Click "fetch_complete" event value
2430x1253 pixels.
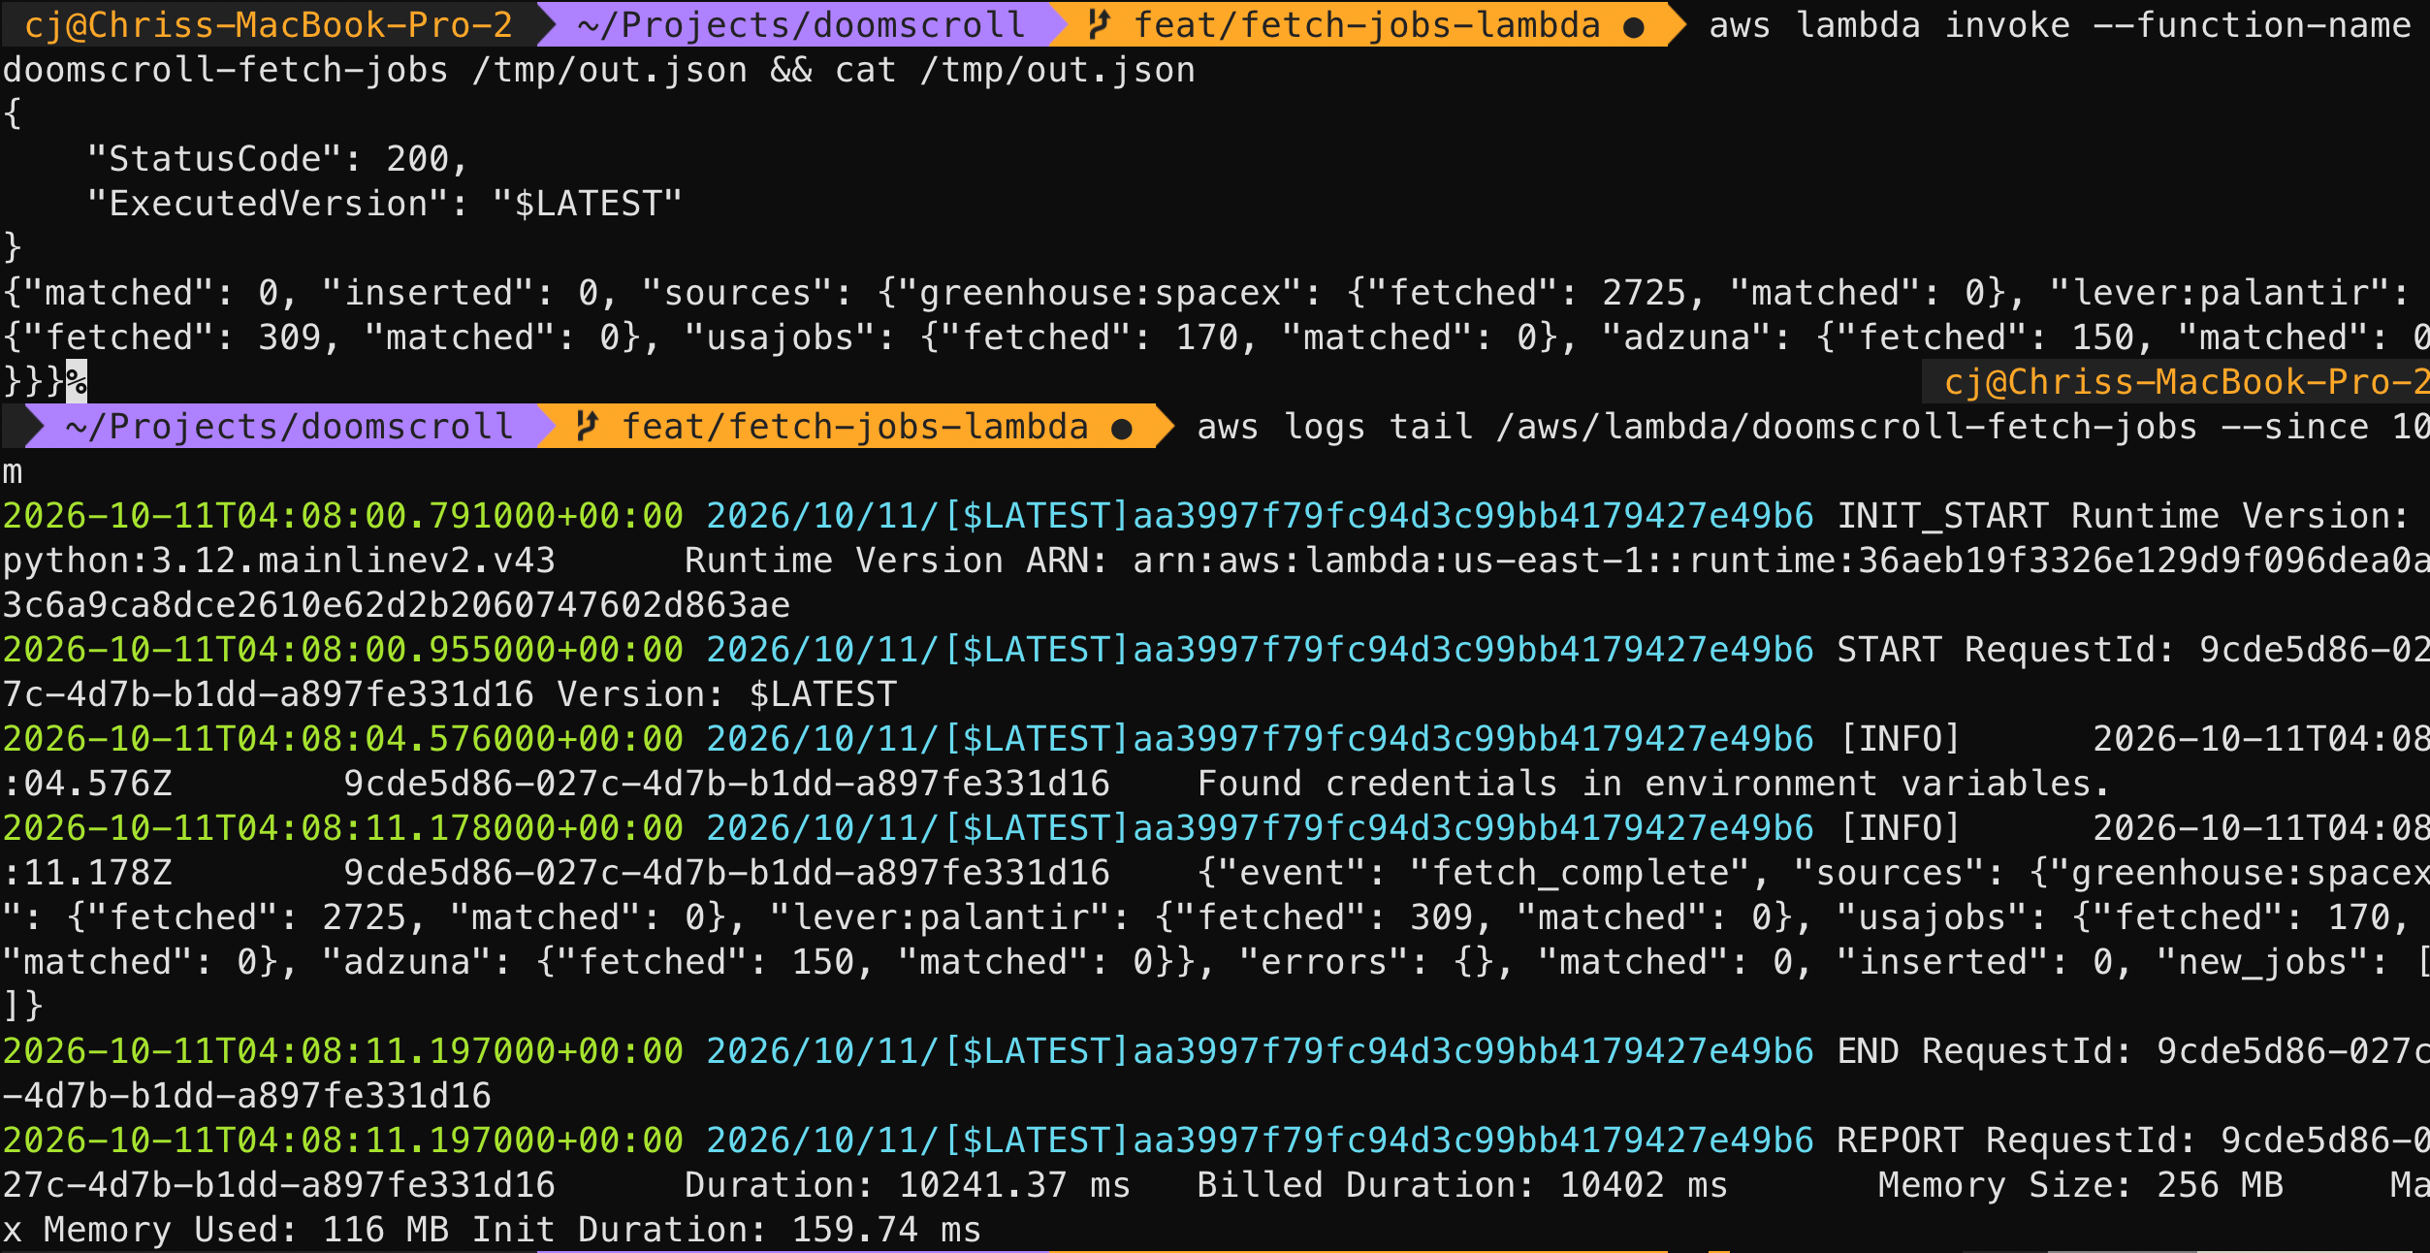pyautogui.click(x=1580, y=872)
